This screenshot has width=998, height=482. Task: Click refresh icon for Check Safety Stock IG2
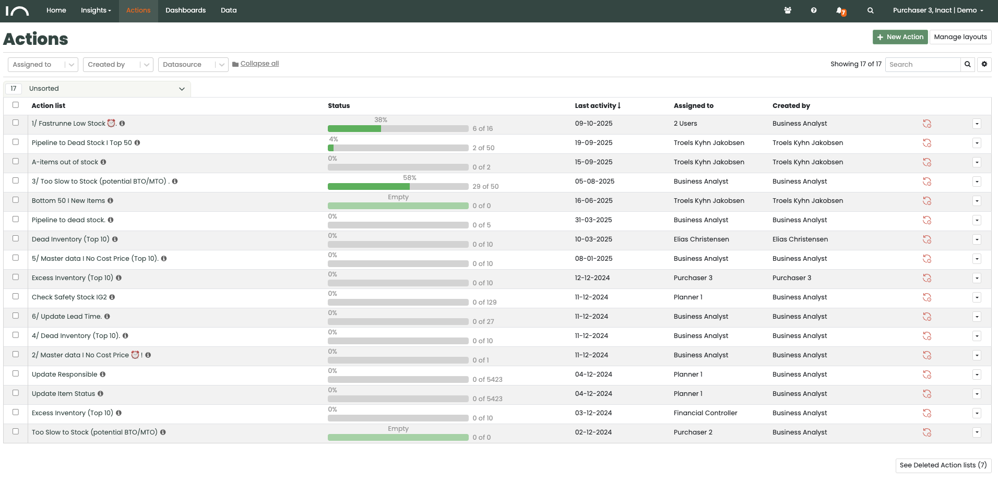(927, 297)
